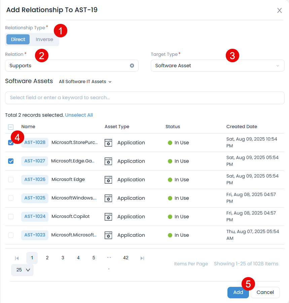The image size is (289, 303).
Task: Go to the first page of results
Action: click(17, 258)
